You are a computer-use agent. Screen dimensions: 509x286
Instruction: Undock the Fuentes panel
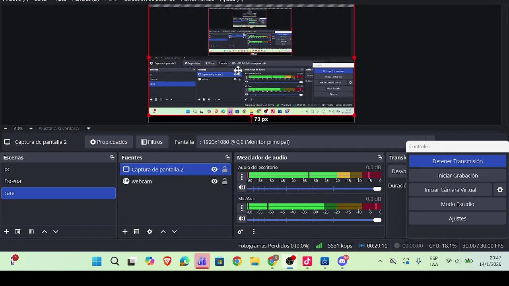click(x=227, y=158)
